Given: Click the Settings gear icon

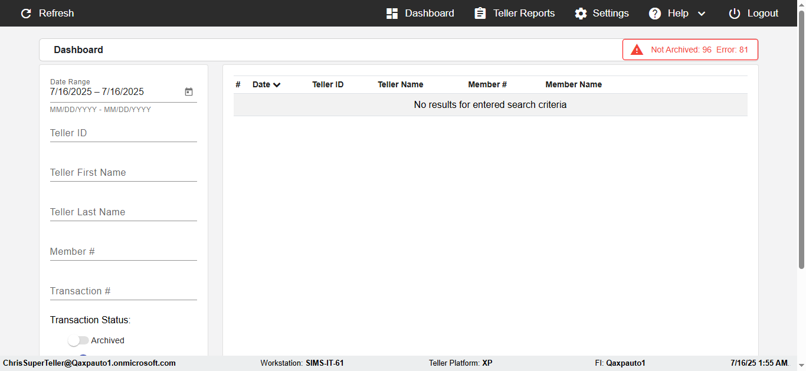Looking at the screenshot, I should [581, 14].
